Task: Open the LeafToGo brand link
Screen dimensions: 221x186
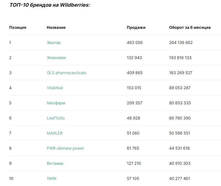Action: click(56, 118)
